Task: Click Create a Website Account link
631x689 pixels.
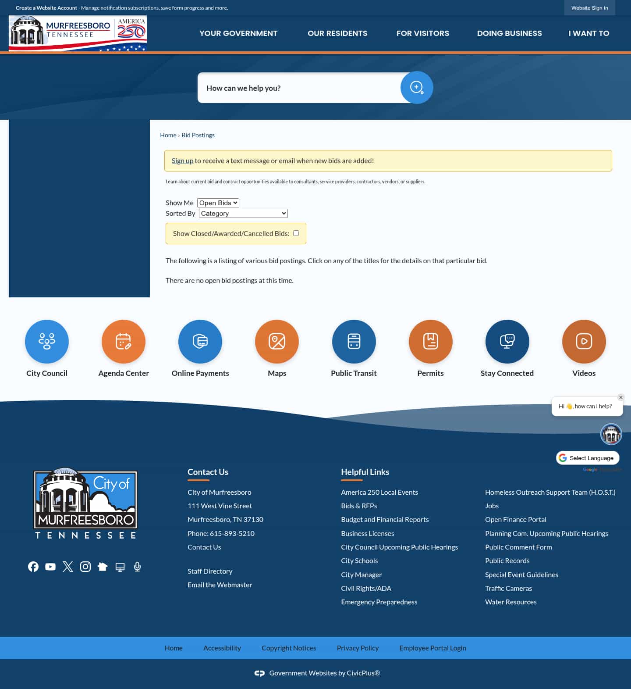Action: [x=46, y=8]
